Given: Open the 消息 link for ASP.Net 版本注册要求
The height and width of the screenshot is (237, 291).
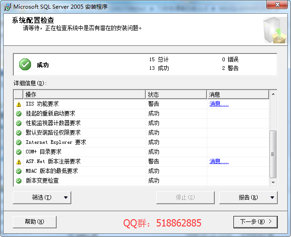Looking at the screenshot, I should point(219,161).
